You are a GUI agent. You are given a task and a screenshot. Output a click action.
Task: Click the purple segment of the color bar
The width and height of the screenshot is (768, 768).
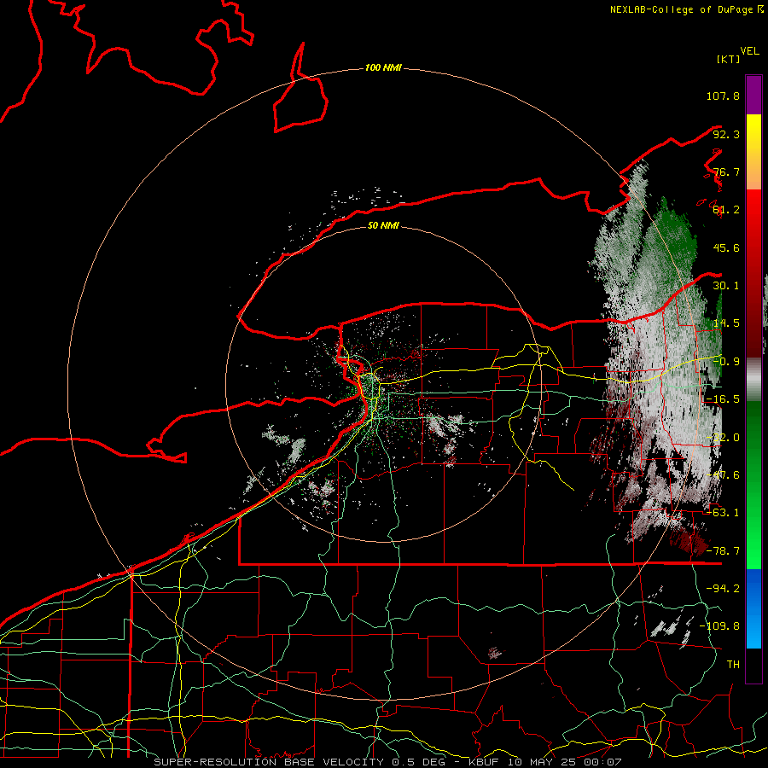pyautogui.click(x=753, y=95)
